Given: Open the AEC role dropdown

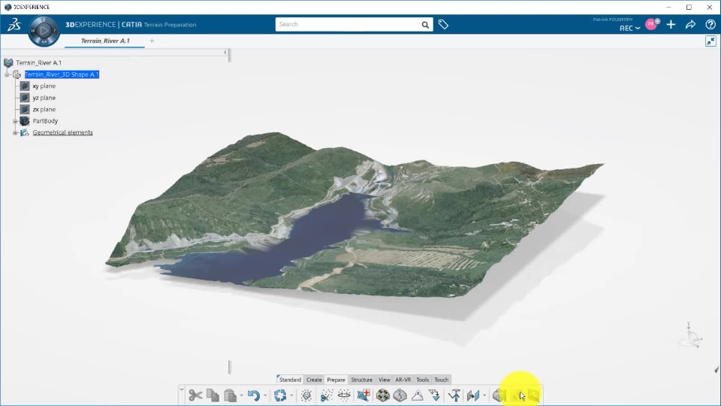Looking at the screenshot, I should (629, 28).
